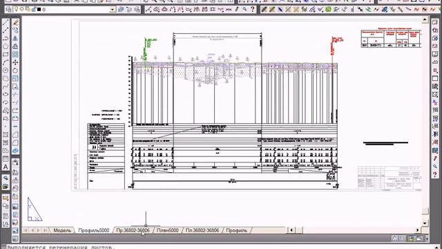Select the Rotate modify tool
Viewport: 442px width, 249px height.
coord(15,71)
